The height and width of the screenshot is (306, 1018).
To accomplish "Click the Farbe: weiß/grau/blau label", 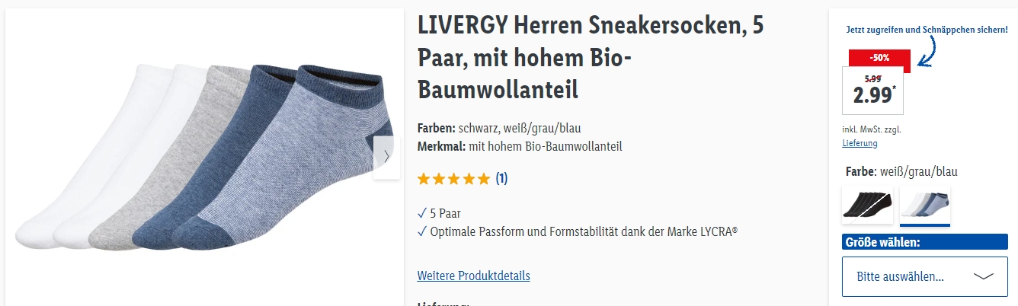I will pos(901,171).
